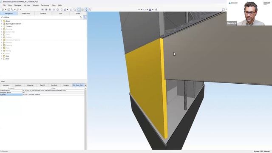
Task: Select the Door category icon
Action: [x=4, y=34]
